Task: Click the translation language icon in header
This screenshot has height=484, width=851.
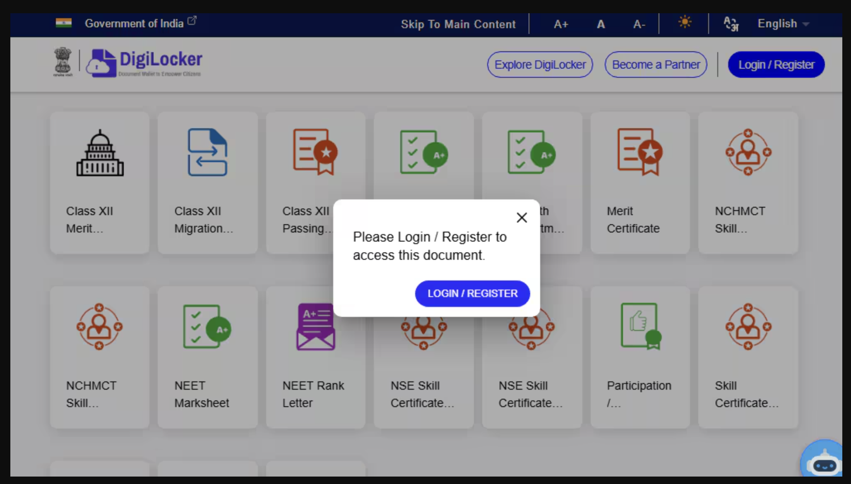Action: [731, 24]
